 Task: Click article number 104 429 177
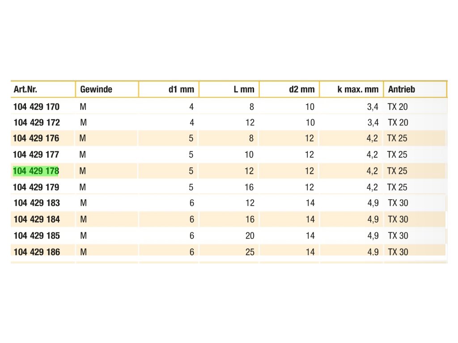37,155
